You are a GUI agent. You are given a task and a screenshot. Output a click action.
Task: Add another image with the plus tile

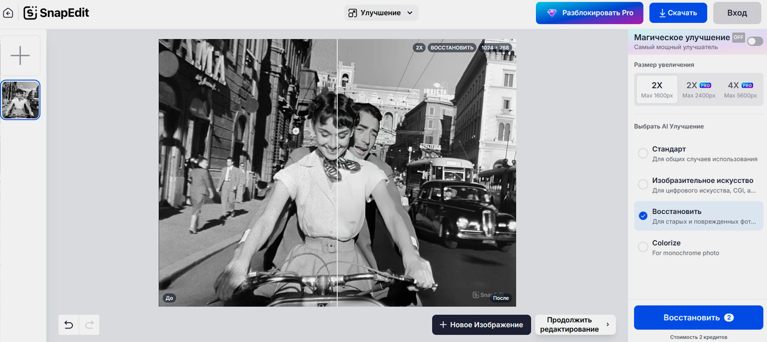click(20, 55)
